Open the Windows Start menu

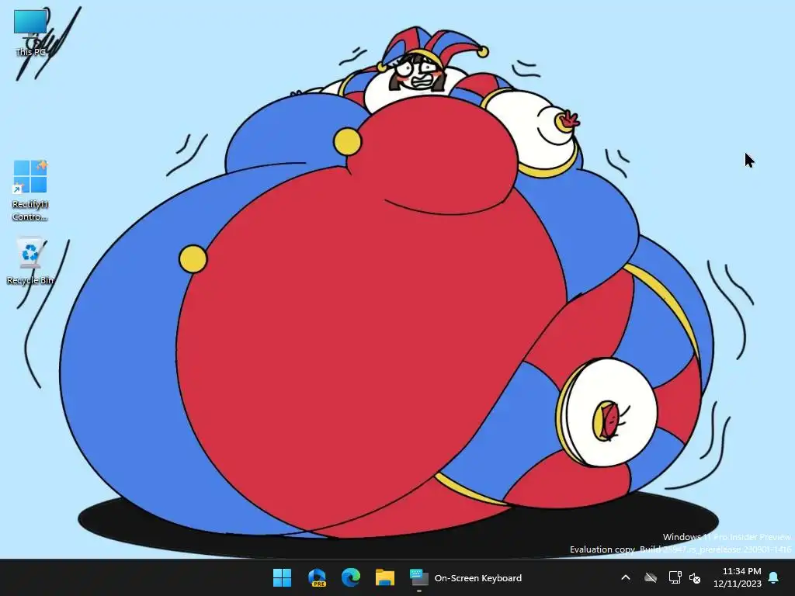point(282,577)
